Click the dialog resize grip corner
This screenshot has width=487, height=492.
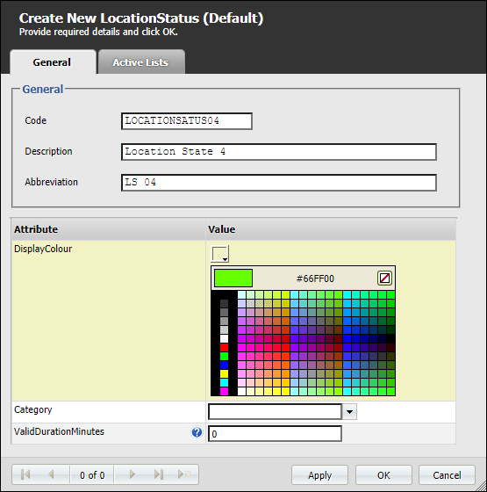click(x=481, y=486)
